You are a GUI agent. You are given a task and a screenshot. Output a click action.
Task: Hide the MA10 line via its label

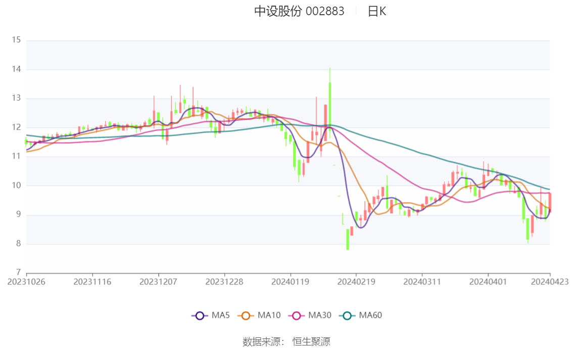[x=269, y=315]
